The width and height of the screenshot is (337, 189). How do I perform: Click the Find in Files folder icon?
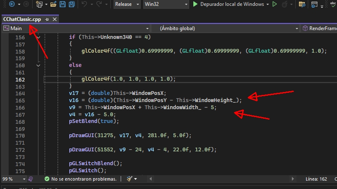pos(302,4)
